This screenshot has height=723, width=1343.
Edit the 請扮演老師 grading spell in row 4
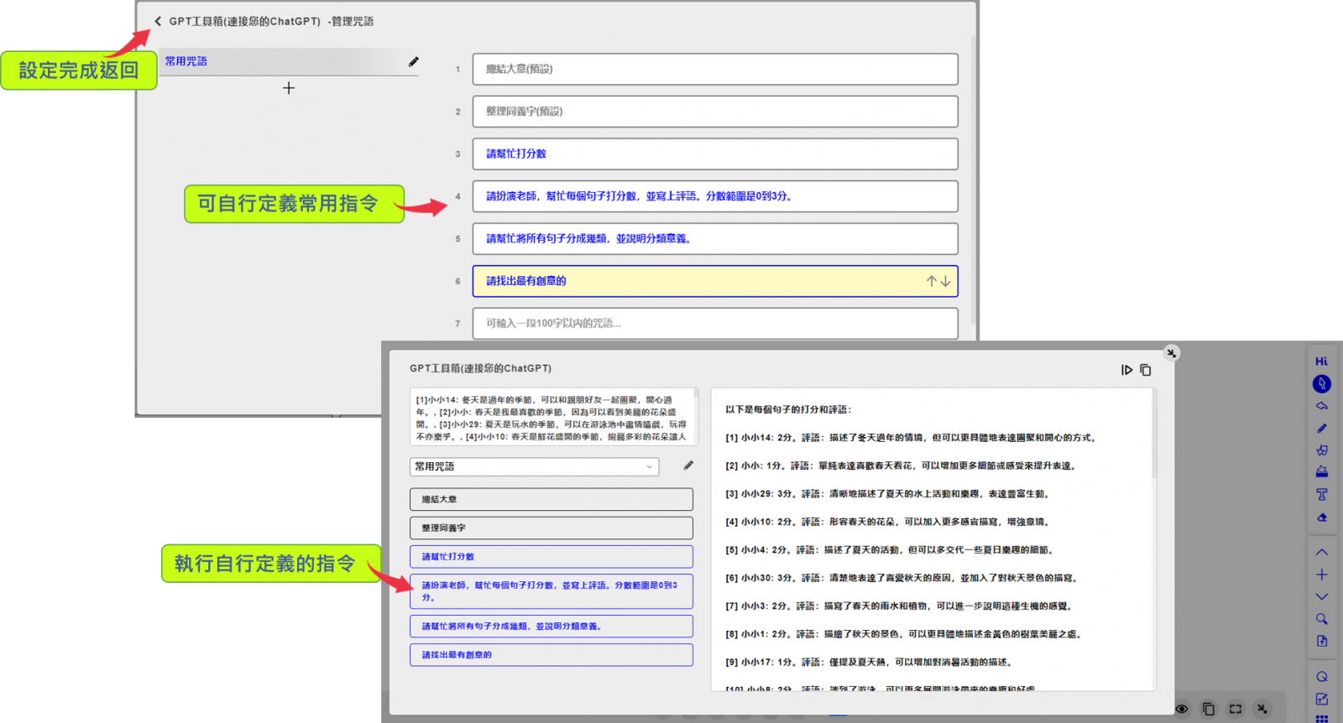click(715, 196)
